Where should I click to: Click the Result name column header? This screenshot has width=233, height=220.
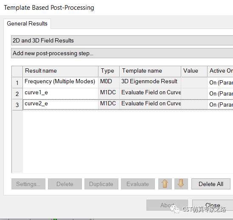click(61, 71)
